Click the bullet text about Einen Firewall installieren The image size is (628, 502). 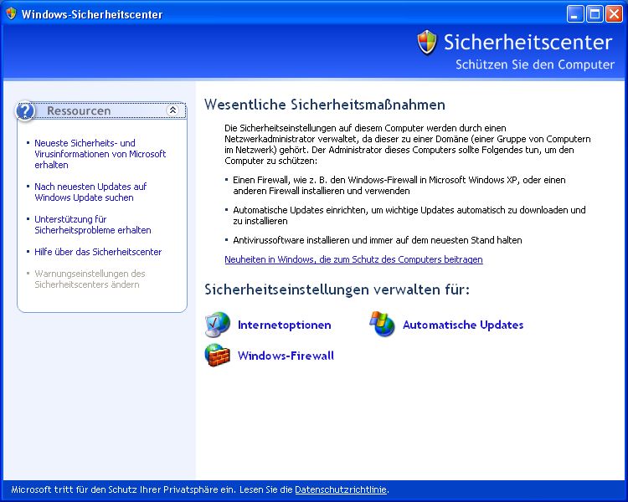(x=399, y=186)
